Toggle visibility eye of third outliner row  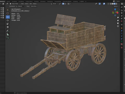tap(1, 12)
